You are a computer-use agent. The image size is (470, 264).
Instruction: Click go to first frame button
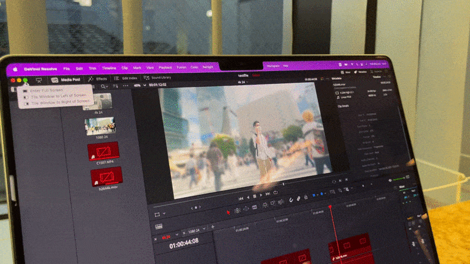tap(241, 198)
